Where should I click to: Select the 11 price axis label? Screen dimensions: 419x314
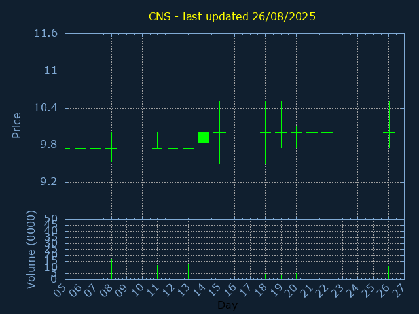(x=51, y=71)
